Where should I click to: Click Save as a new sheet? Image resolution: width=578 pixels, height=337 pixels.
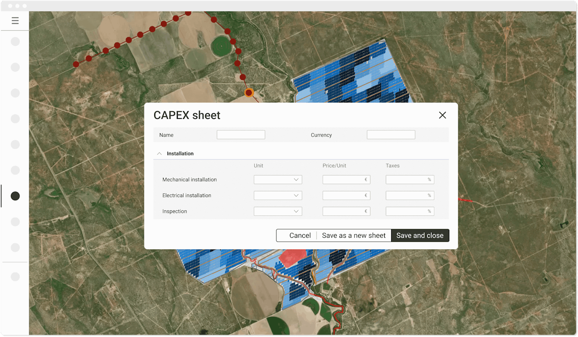354,235
